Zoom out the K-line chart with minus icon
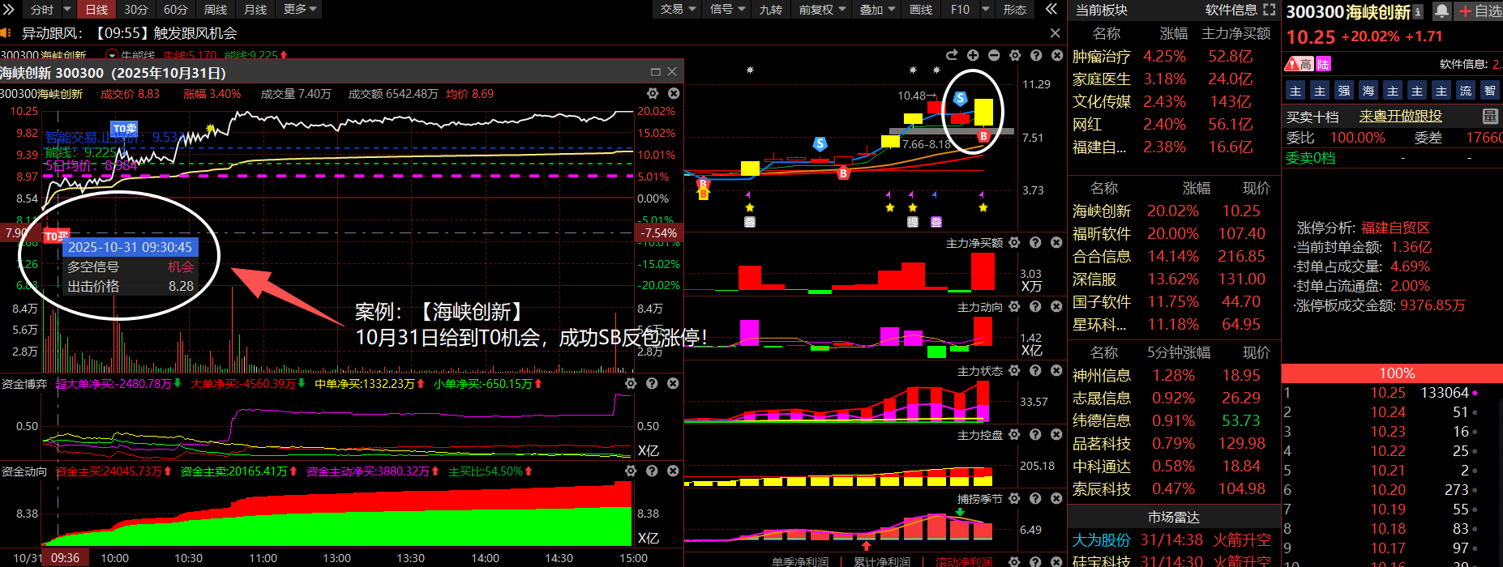 pos(993,55)
